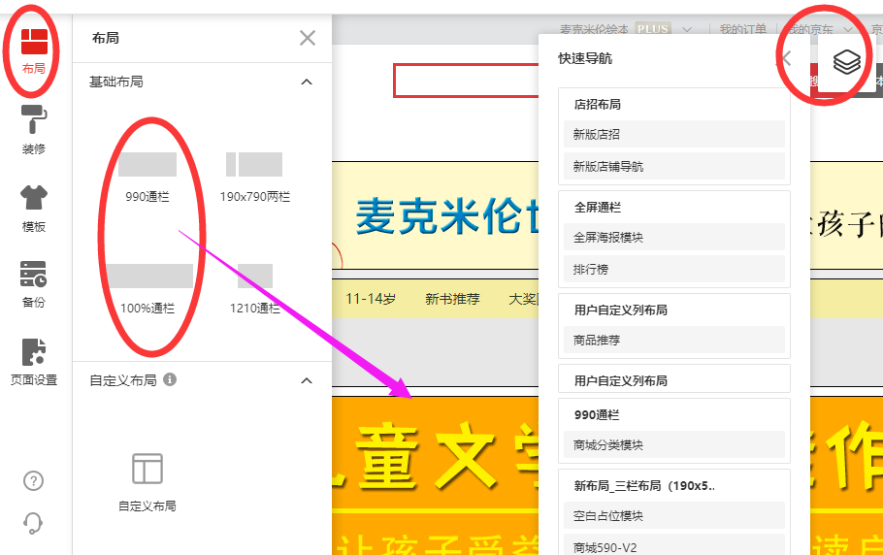The width and height of the screenshot is (883, 555).
Task: Collapse the 基础布局 section
Action: (x=307, y=82)
